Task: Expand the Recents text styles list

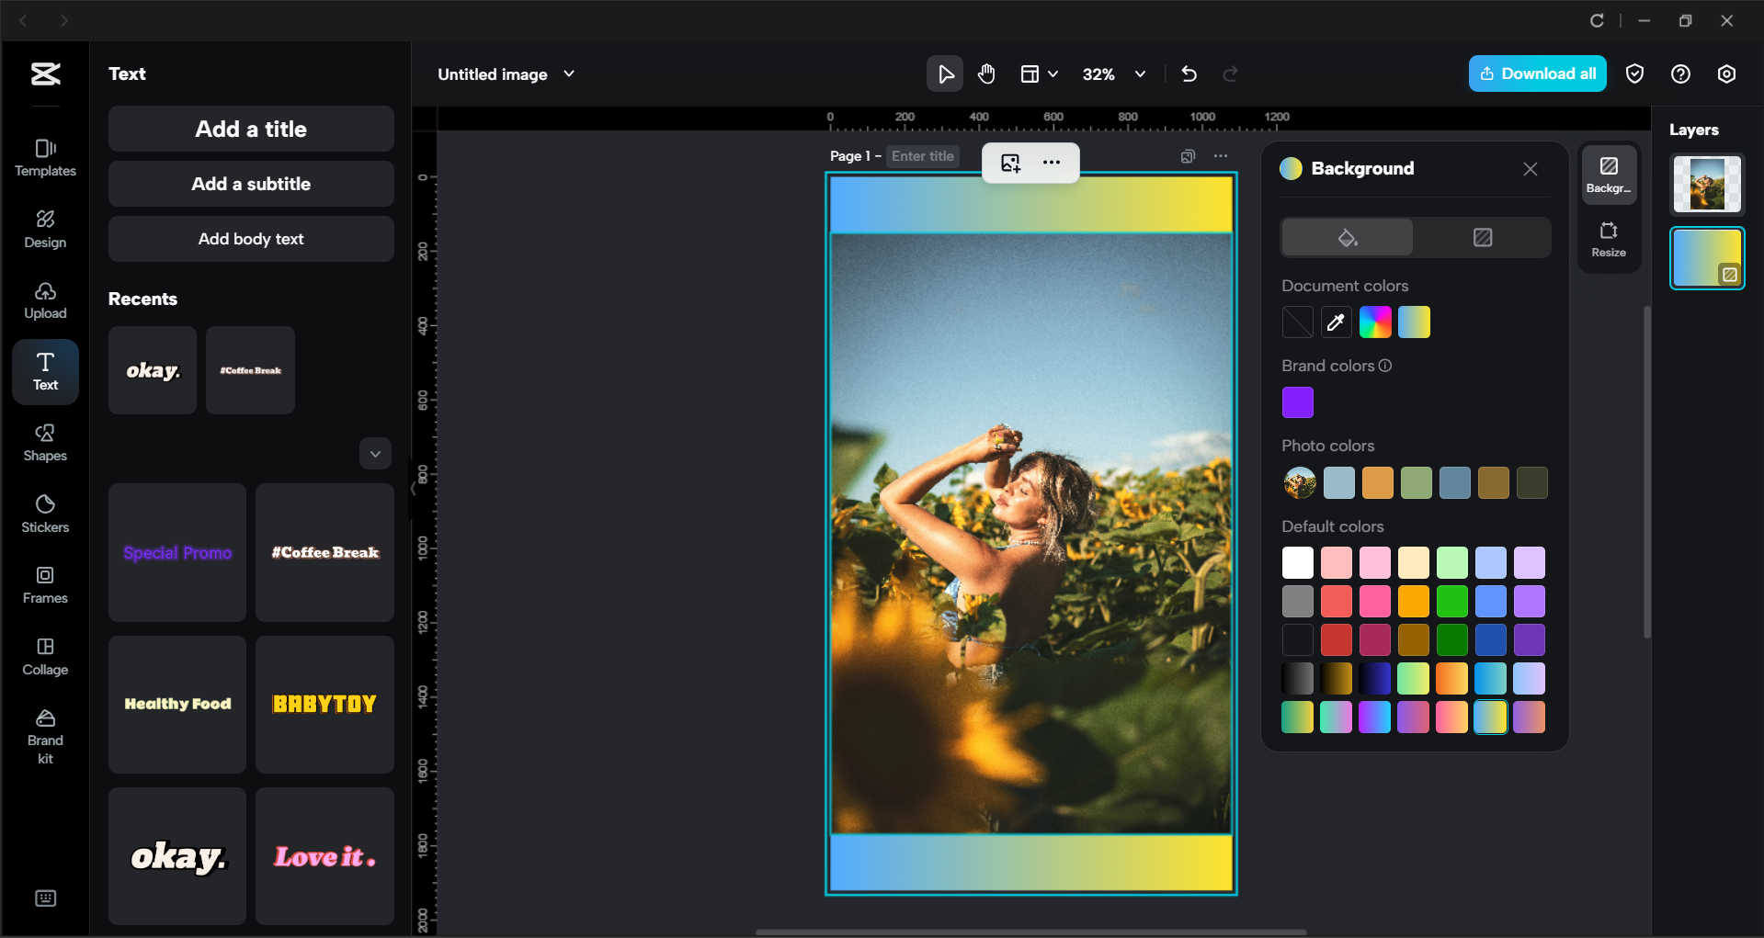Action: [375, 453]
